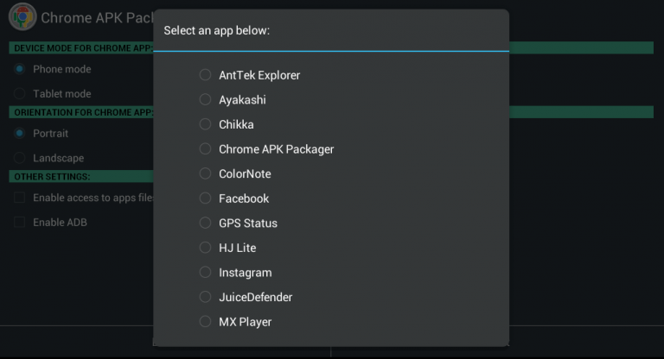Click the Chrome APK Packager title text

(x=97, y=17)
